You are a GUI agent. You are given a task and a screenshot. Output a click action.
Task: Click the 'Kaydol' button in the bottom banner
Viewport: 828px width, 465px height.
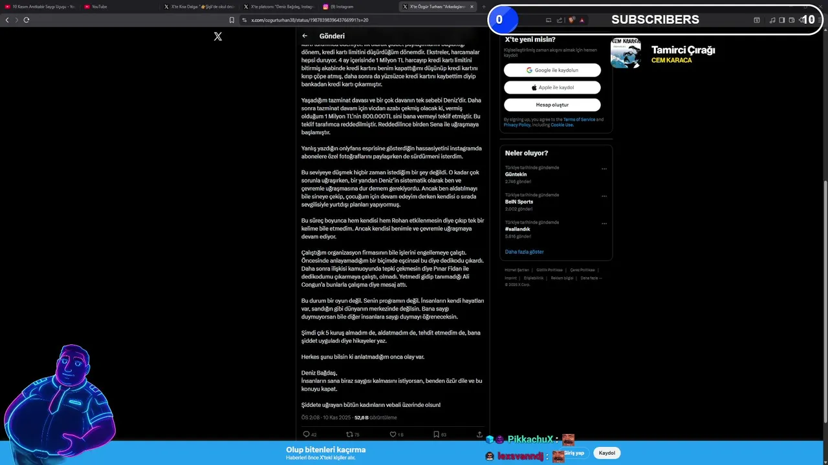click(x=607, y=453)
